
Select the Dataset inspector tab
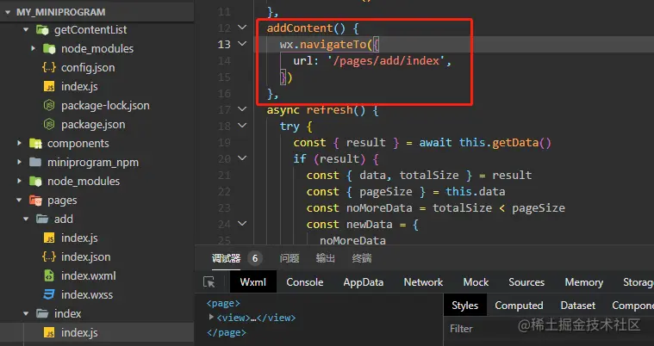[577, 306]
